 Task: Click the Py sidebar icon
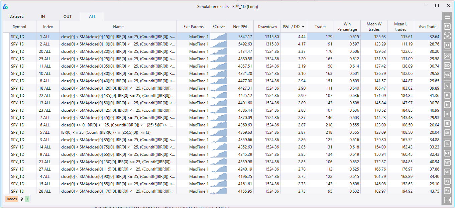(447, 190)
